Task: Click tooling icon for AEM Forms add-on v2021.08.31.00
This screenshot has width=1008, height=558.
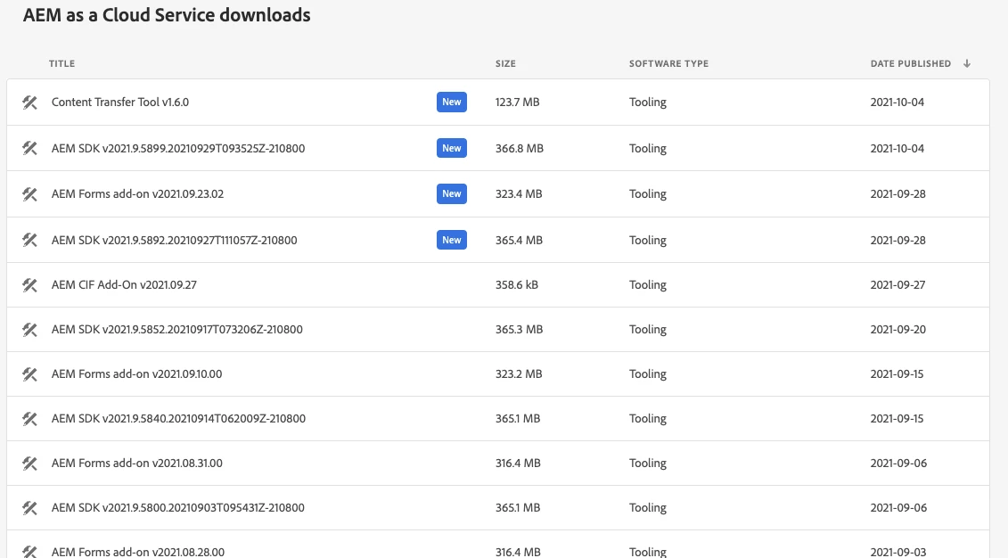Action: 29,464
